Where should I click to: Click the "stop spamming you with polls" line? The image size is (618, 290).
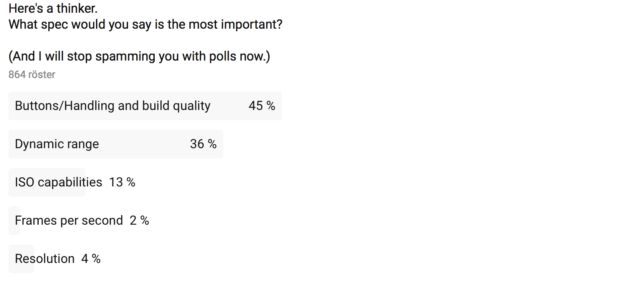pyautogui.click(x=139, y=56)
